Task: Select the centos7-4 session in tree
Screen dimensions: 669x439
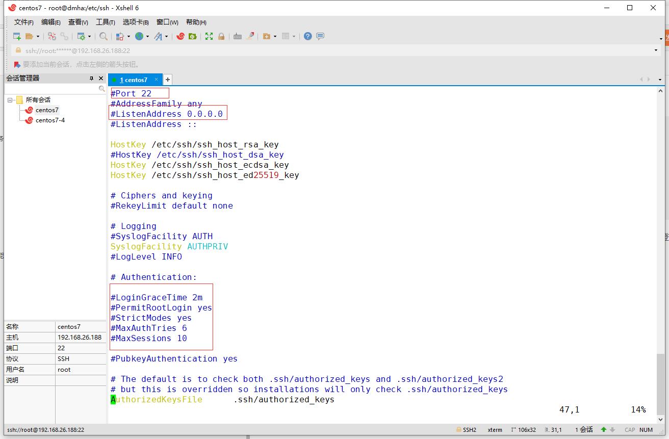Action: (x=50, y=120)
